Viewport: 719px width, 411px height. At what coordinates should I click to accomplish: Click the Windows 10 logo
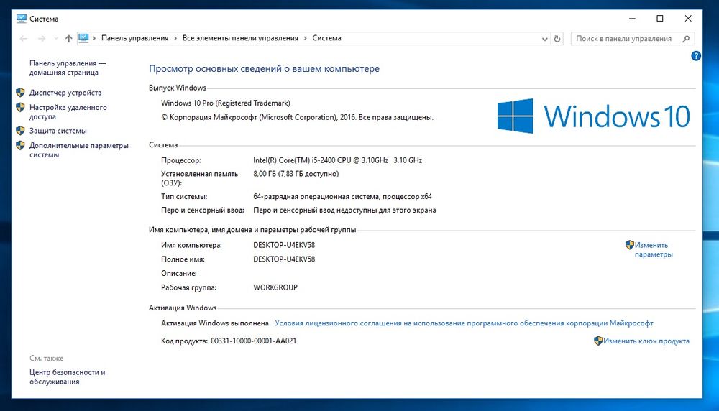tap(593, 116)
